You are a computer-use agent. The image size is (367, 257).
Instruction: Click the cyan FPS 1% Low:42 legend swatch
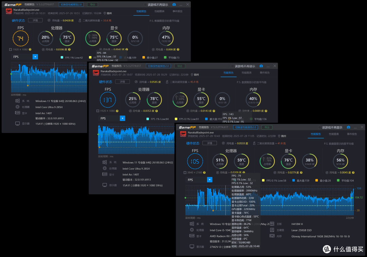coord(62,57)
